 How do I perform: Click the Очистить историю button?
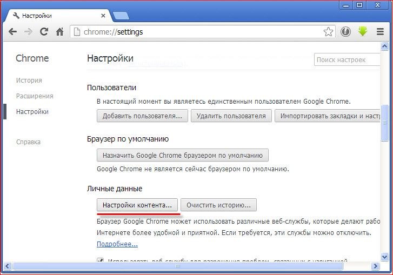click(218, 205)
